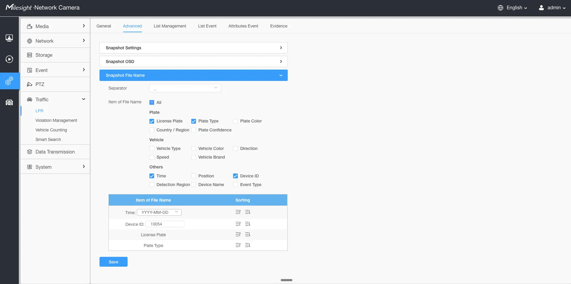Click the PTZ camera icon
This screenshot has height=284, width=571.
[x=30, y=84]
